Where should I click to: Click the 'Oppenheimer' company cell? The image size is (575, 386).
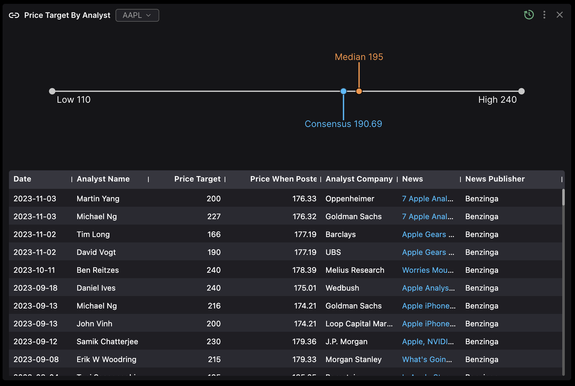coord(350,199)
